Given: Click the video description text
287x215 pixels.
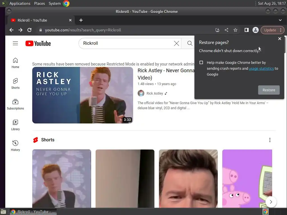Looking at the screenshot, I should (203, 106).
